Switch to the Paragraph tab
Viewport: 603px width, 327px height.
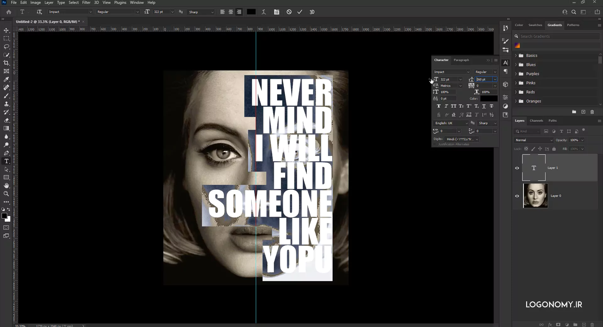pyautogui.click(x=461, y=60)
